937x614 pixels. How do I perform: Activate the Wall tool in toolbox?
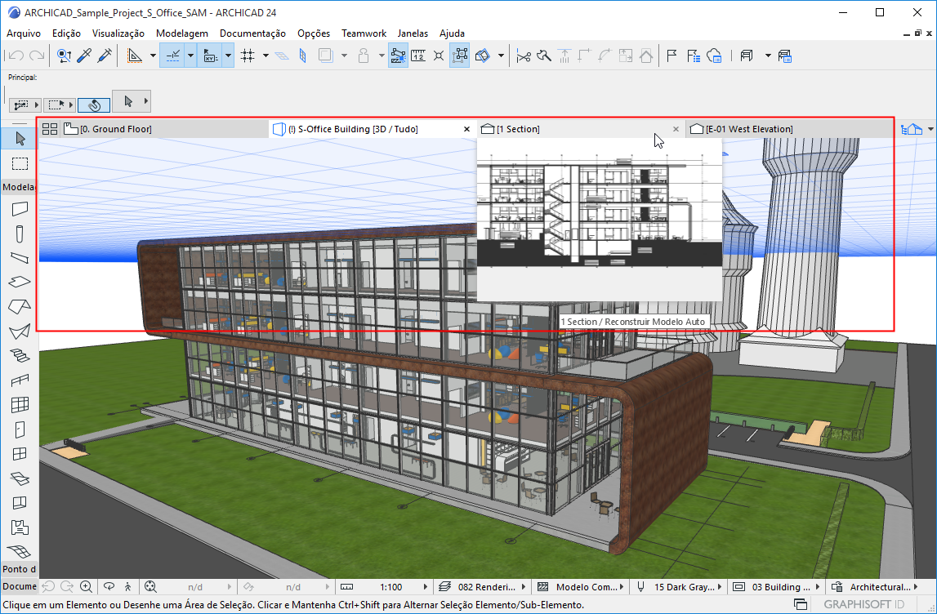pos(20,209)
